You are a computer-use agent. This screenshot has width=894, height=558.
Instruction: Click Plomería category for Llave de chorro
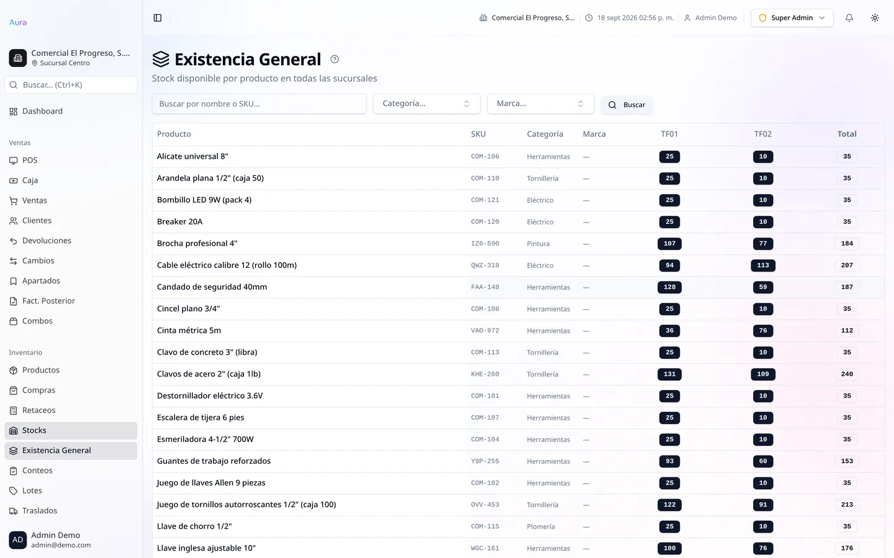tap(541, 526)
